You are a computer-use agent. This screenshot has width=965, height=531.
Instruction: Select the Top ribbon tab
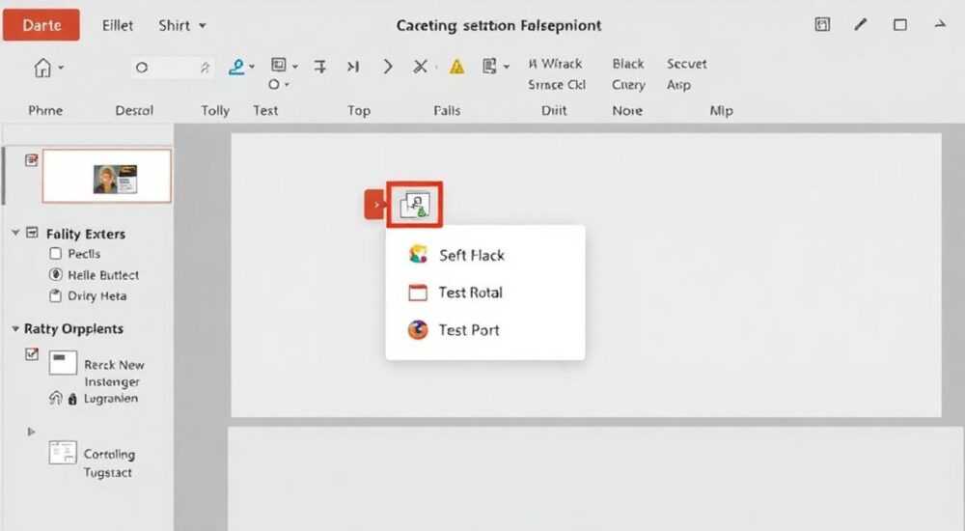point(359,110)
